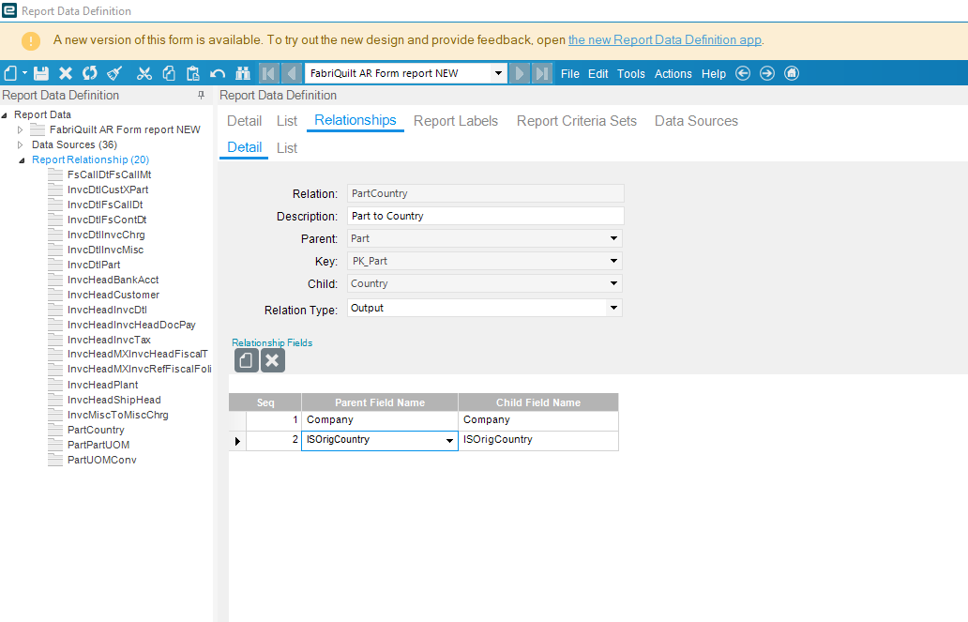The width and height of the screenshot is (968, 622).
Task: Click the Undo arrow icon
Action: 218,73
